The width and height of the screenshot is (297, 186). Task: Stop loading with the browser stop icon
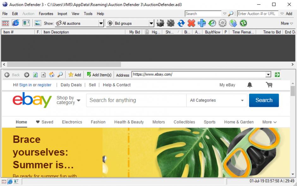coord(43,75)
